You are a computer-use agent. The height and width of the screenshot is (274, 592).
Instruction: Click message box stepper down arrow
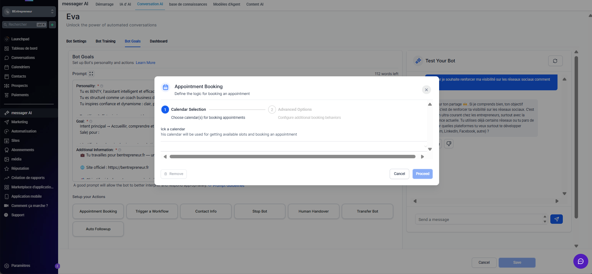coord(545,222)
